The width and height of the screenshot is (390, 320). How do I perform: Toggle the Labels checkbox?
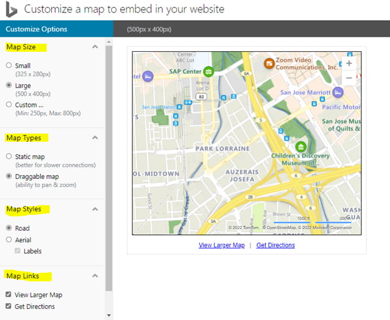pyautogui.click(x=17, y=251)
